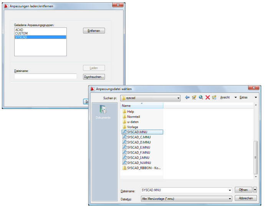Click Dateiname field in Anpassungen laden dialog
This screenshot has height=209, width=265.
click(x=45, y=76)
